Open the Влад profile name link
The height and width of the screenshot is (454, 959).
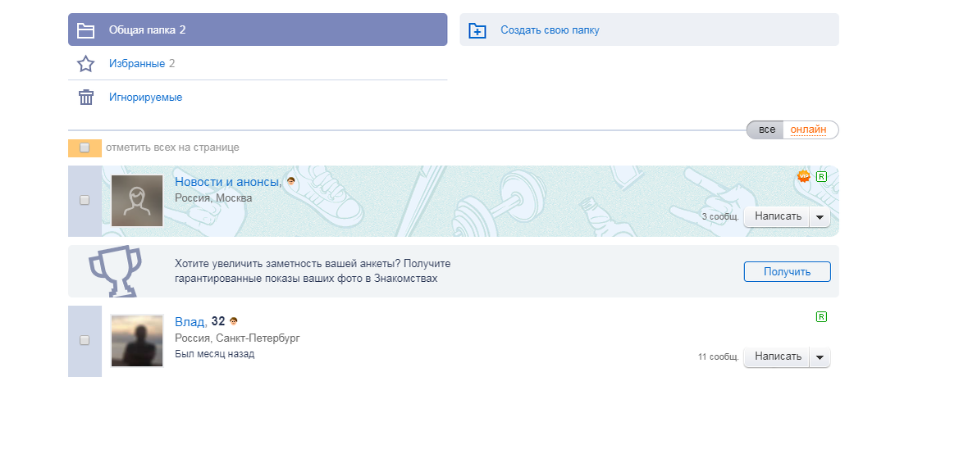(191, 321)
